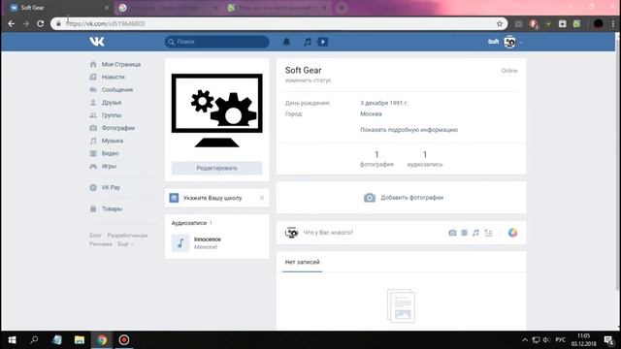The image size is (621, 349).
Task: Click Показать подробную информацию
Action: (x=409, y=130)
